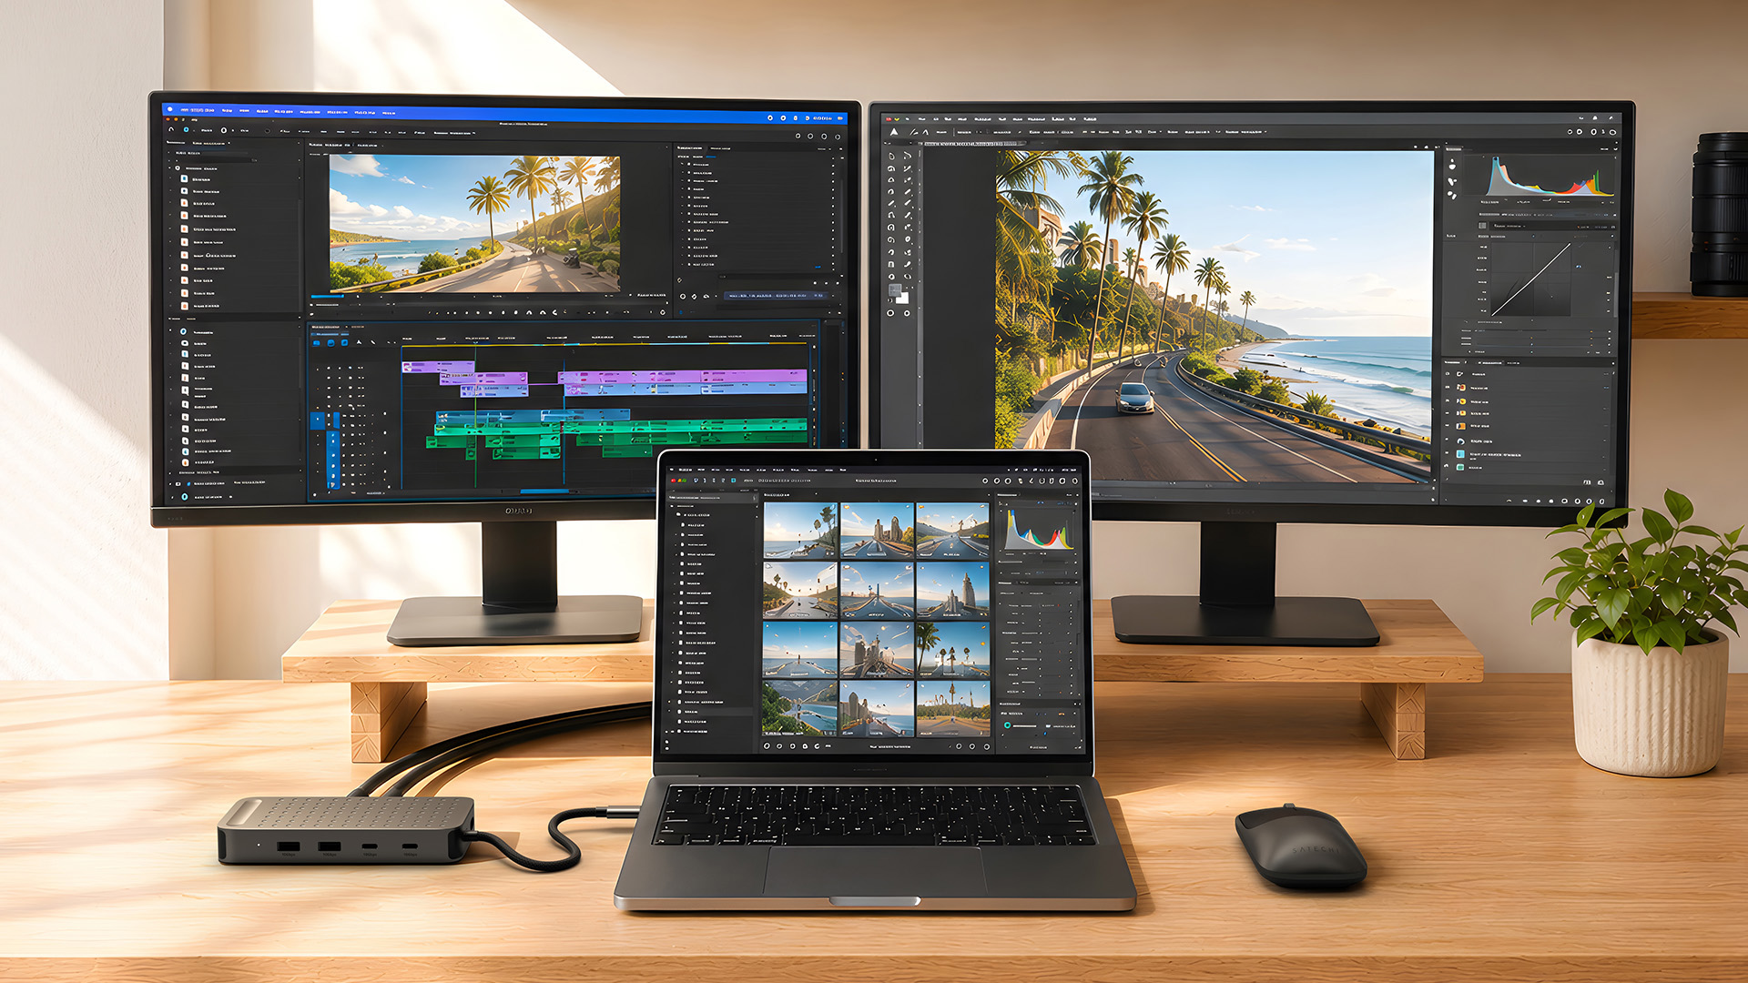This screenshot has width=1748, height=983.
Task: Click the top eyedropper icon beside the photo editor histogram
Action: 1452,167
